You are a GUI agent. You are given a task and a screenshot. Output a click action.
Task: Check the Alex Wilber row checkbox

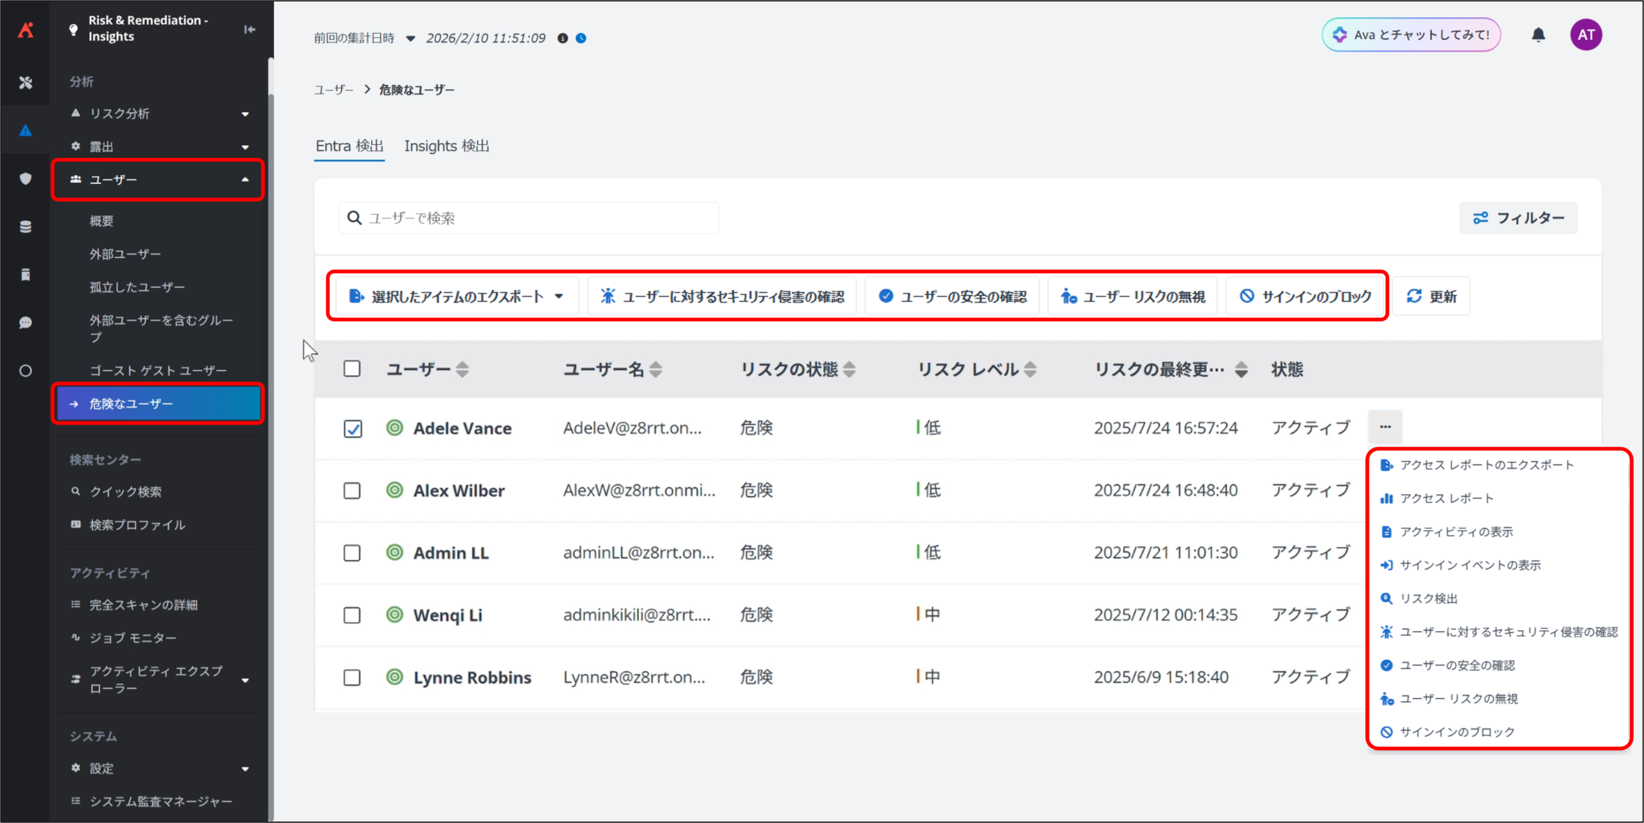pyautogui.click(x=352, y=491)
